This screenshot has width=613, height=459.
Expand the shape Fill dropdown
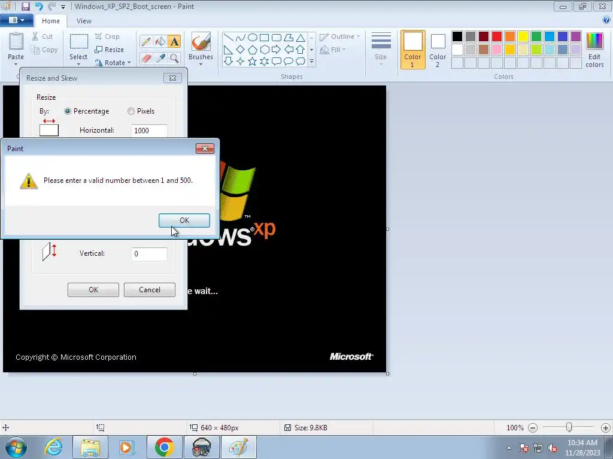tap(344, 50)
